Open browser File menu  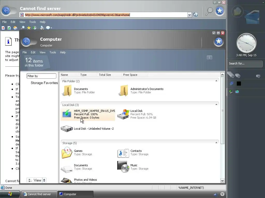pyautogui.click(x=4, y=22)
